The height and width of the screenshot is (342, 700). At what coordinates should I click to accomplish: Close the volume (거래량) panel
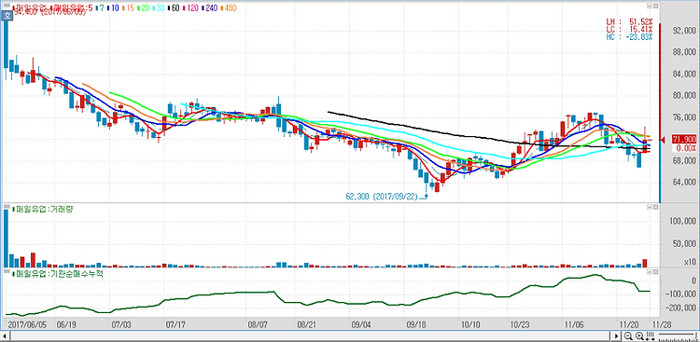tap(656, 208)
